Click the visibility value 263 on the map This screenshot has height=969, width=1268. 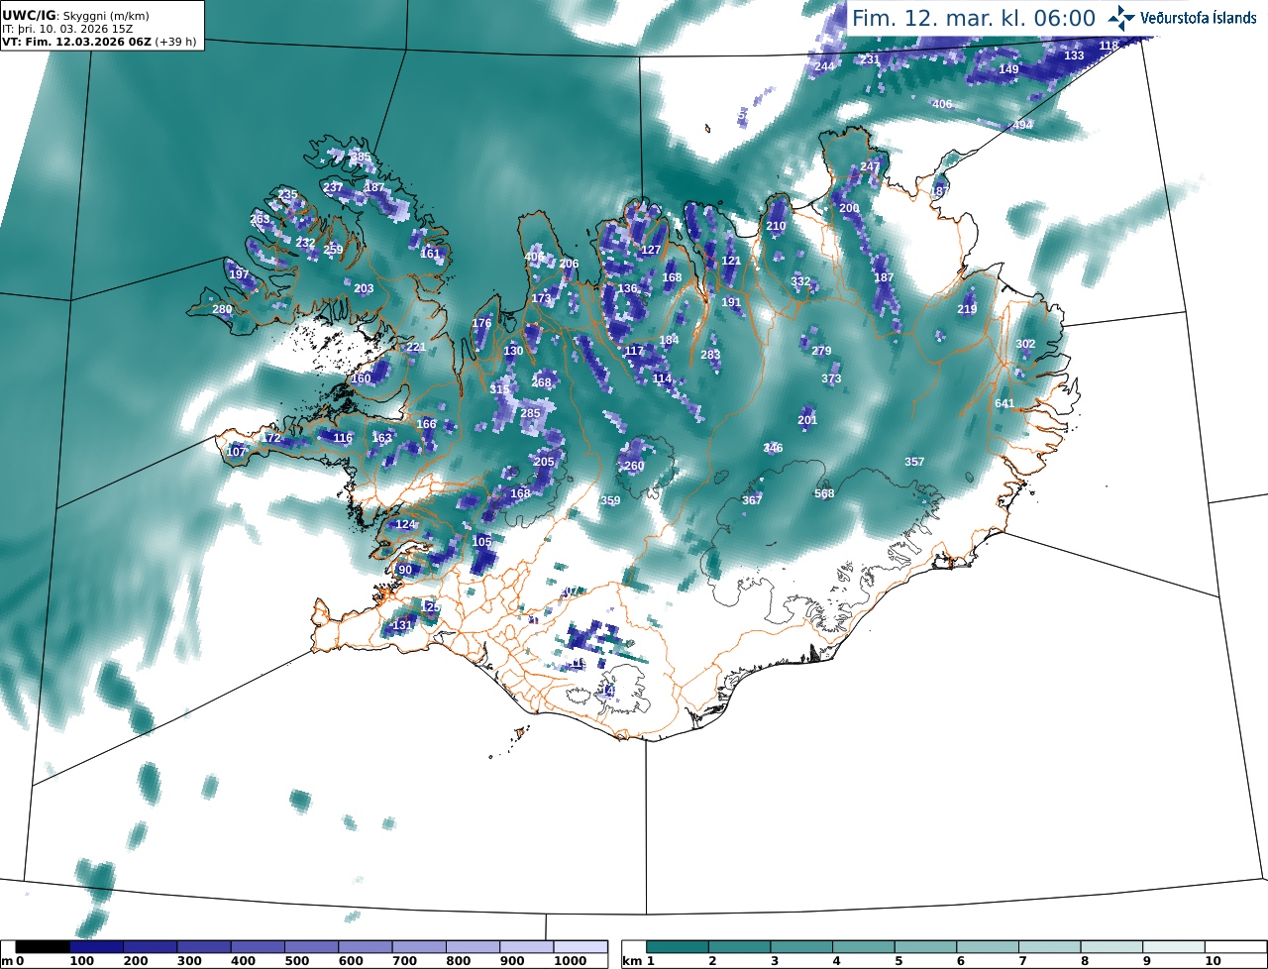pyautogui.click(x=260, y=219)
